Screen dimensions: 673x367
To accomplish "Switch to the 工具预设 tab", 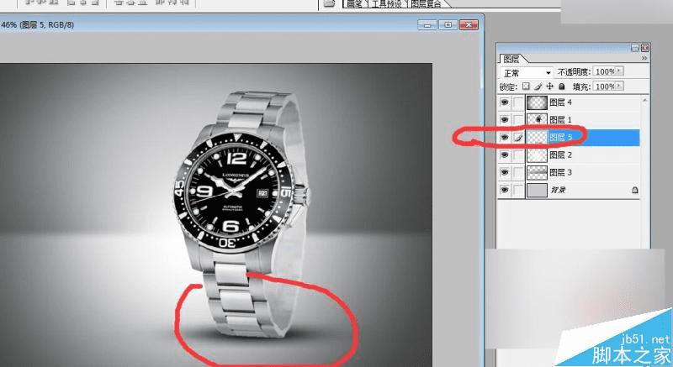I will coord(386,3).
